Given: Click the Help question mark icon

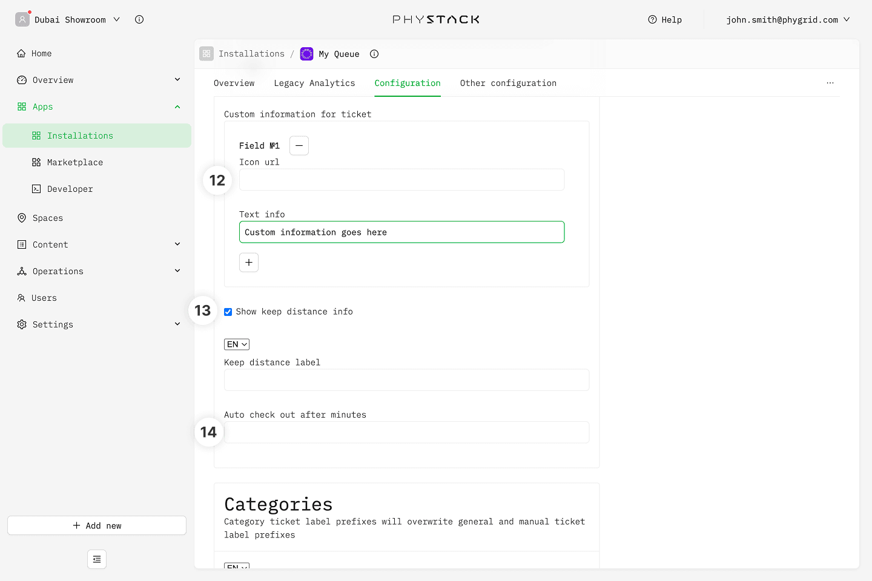Looking at the screenshot, I should click(x=652, y=19).
